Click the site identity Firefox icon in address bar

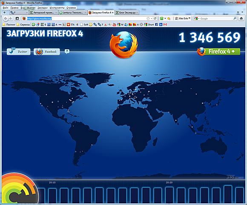coord(24,19)
